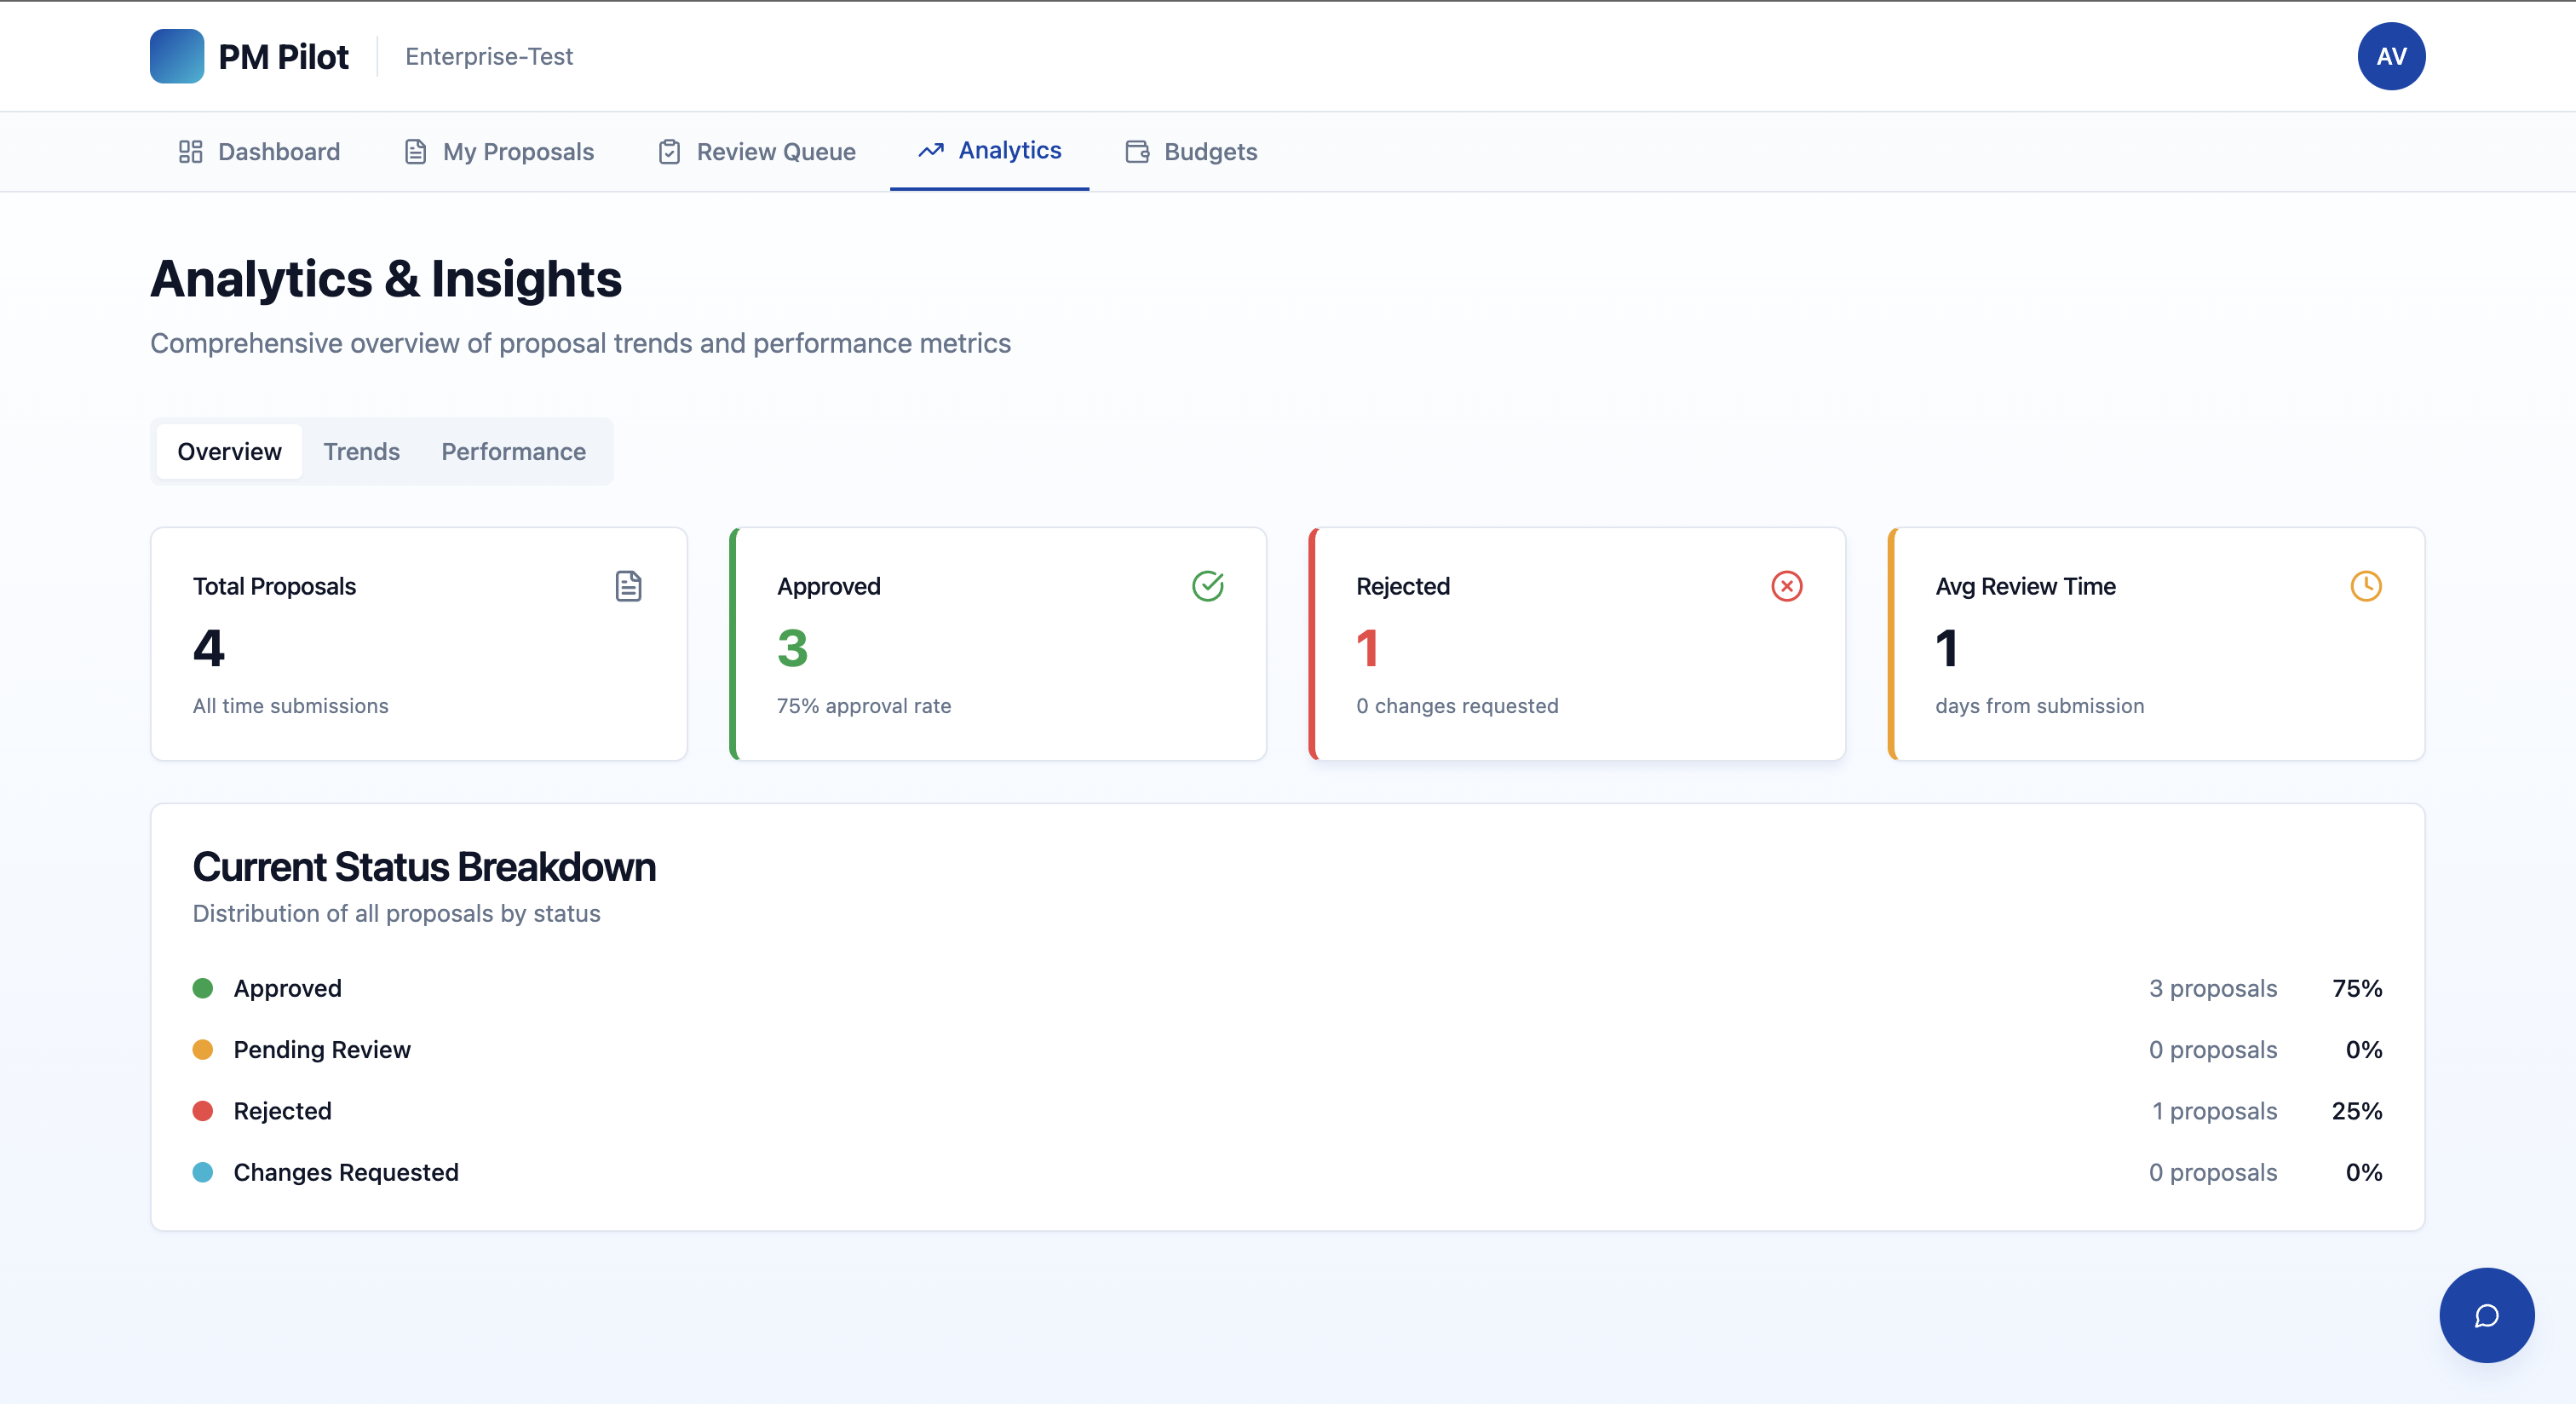The image size is (2576, 1404).
Task: Click the PM Pilot brand name
Action: pos(283,57)
